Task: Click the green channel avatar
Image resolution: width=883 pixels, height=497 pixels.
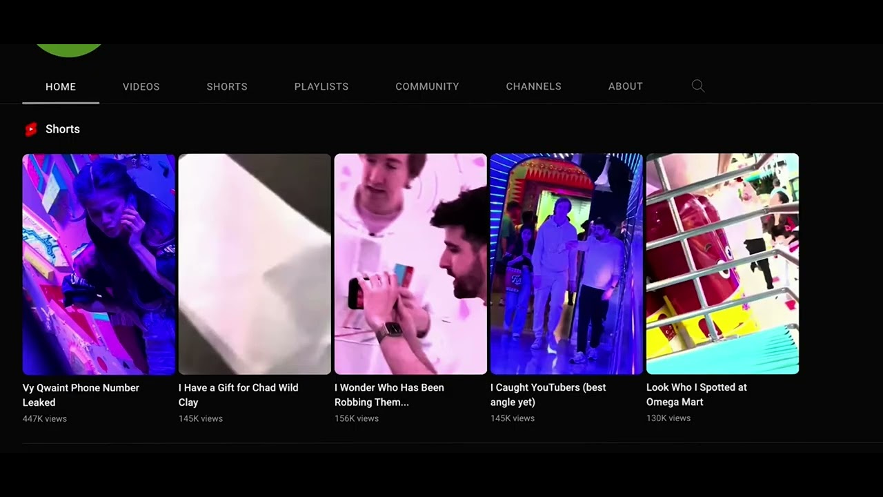Action: click(x=68, y=50)
